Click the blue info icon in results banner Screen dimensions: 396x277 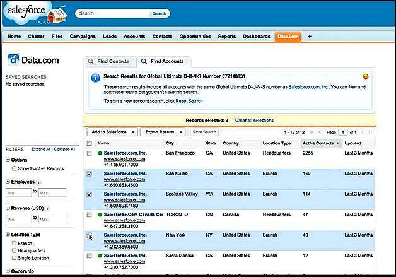point(95,78)
